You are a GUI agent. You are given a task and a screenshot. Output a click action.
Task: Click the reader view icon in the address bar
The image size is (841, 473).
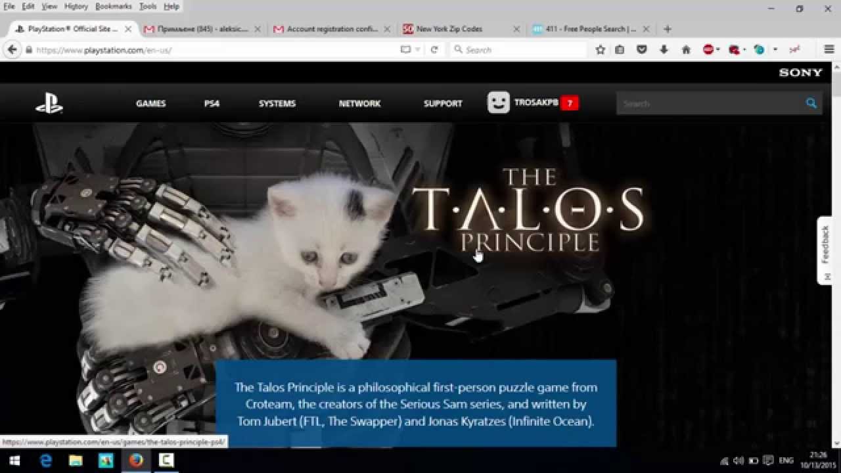405,50
